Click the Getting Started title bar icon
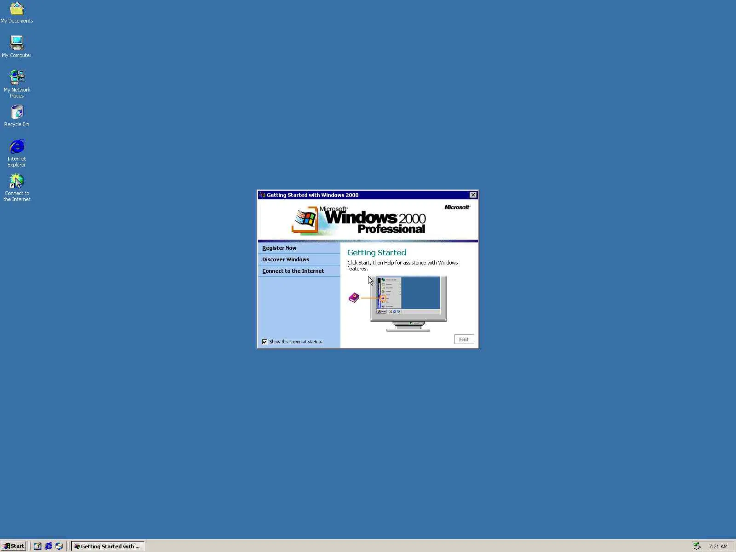The width and height of the screenshot is (736, 552). click(262, 195)
